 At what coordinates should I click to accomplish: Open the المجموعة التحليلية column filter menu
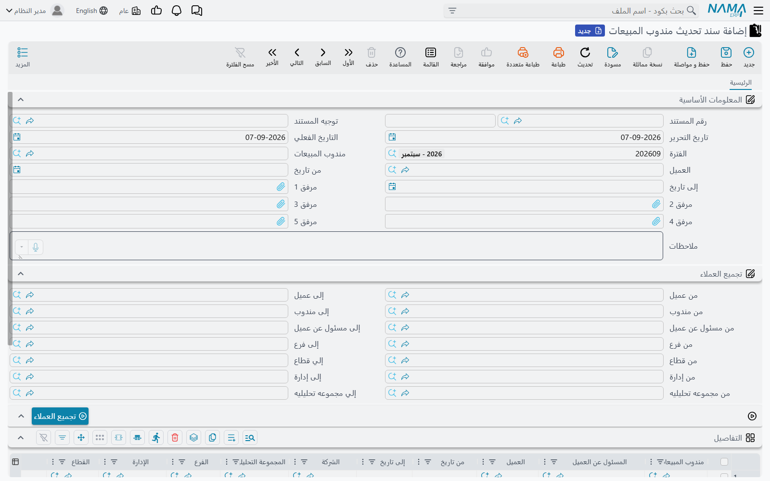tap(235, 462)
